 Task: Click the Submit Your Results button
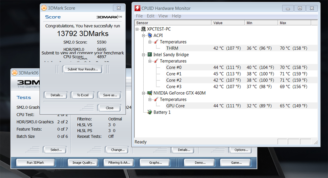pyautogui.click(x=82, y=69)
